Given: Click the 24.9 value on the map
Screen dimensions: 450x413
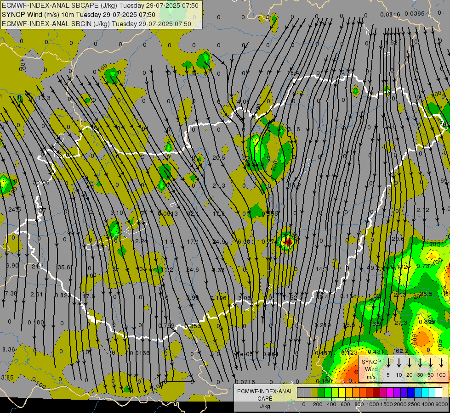Looking at the screenshot, I should tap(219, 242).
